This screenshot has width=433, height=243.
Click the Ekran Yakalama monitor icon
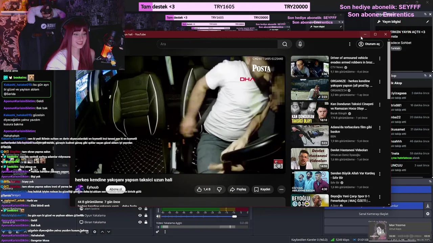81,222
